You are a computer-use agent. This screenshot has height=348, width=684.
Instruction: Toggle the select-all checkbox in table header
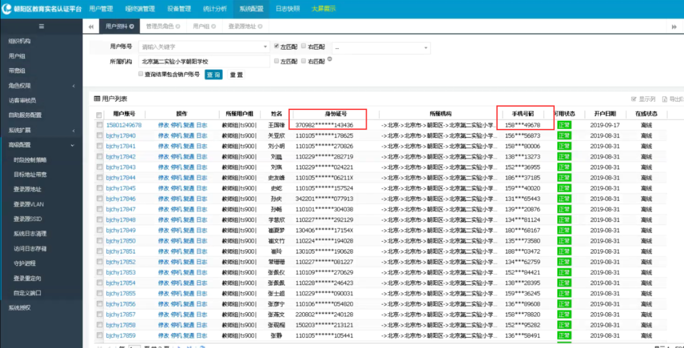pyautogui.click(x=99, y=115)
